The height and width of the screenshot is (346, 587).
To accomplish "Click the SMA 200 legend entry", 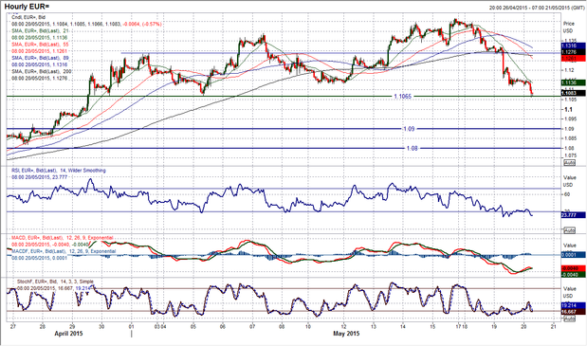I will click(x=42, y=71).
